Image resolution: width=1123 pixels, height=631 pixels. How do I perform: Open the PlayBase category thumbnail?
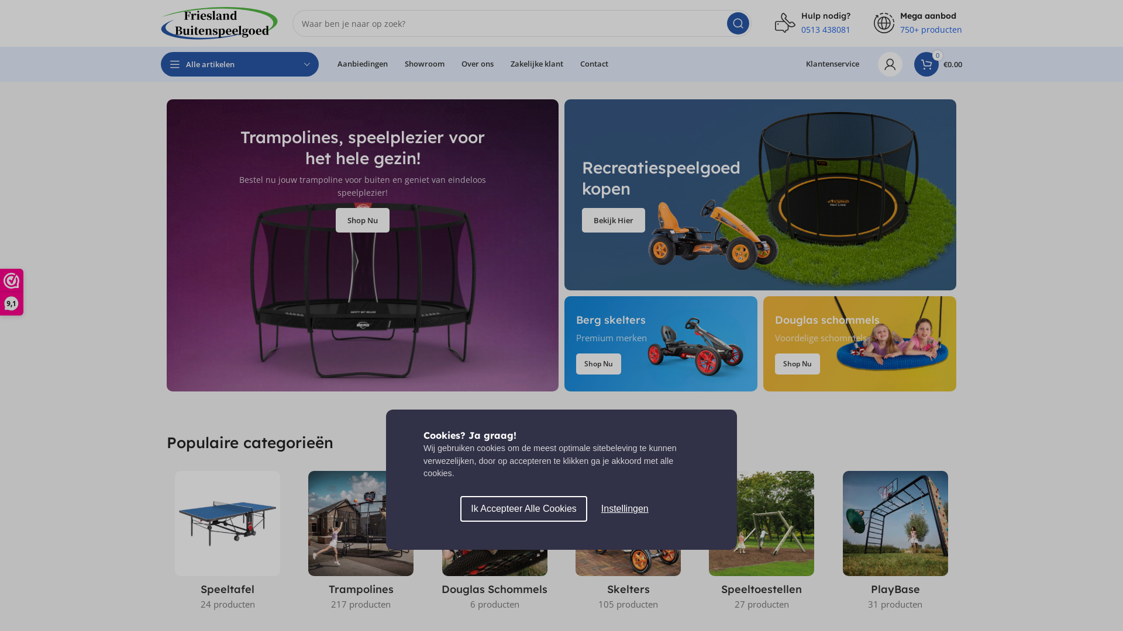tap(895, 523)
